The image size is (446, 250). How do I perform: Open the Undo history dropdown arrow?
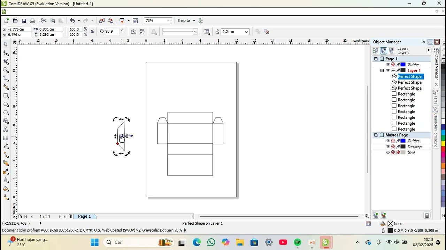(79, 21)
